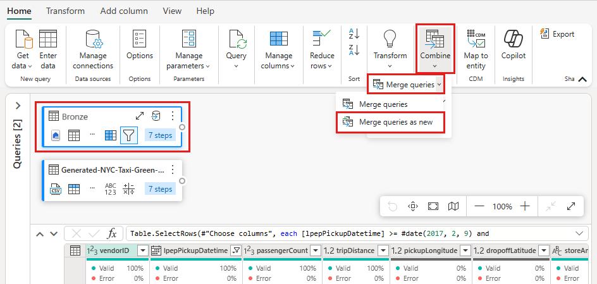Open the tripDistance column dropdown
Image resolution: width=597 pixels, height=284 pixels.
(384, 251)
